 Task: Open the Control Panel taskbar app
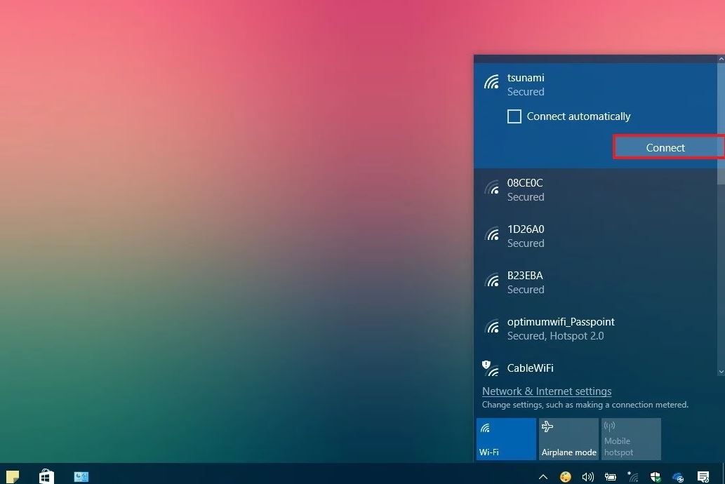point(81,476)
